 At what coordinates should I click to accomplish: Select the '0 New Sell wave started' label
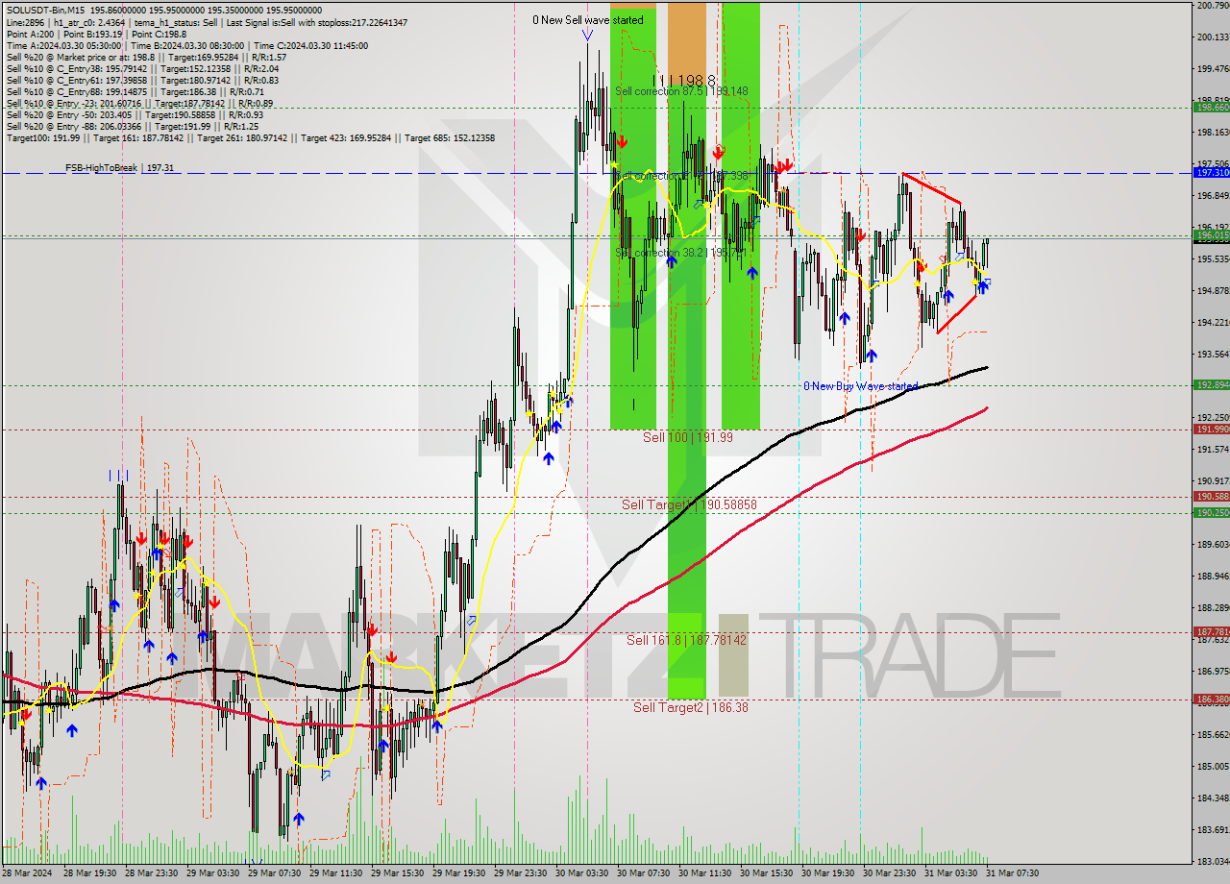[588, 20]
